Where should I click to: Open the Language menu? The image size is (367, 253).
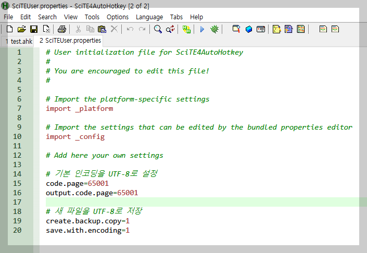(x=149, y=17)
